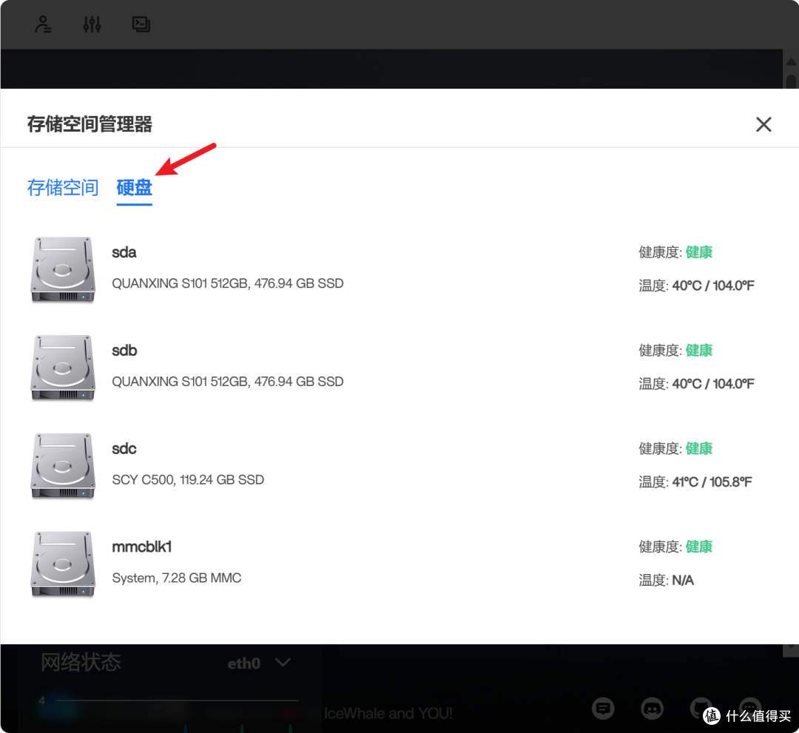Click sdb's QUANXING S101 512GB description
Image resolution: width=799 pixels, height=733 pixels.
coord(227,382)
